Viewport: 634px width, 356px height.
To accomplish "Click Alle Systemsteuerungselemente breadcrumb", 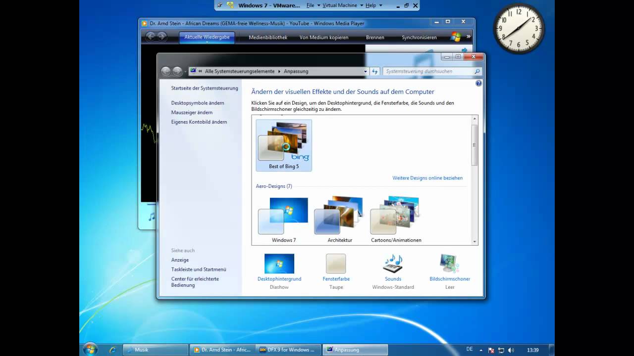I will pos(240,71).
